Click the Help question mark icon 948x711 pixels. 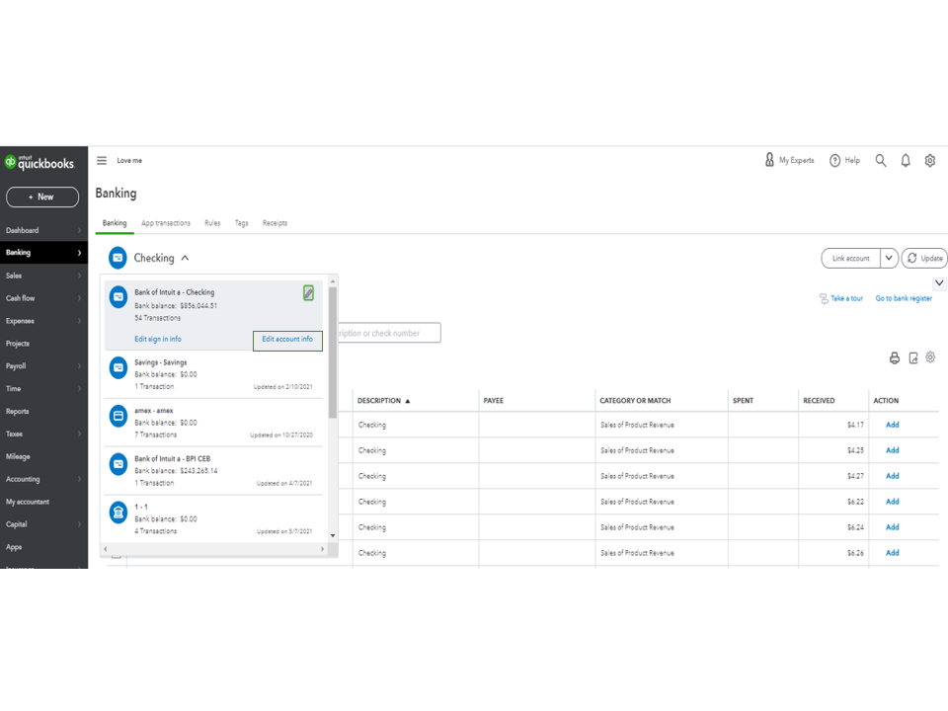[834, 160]
